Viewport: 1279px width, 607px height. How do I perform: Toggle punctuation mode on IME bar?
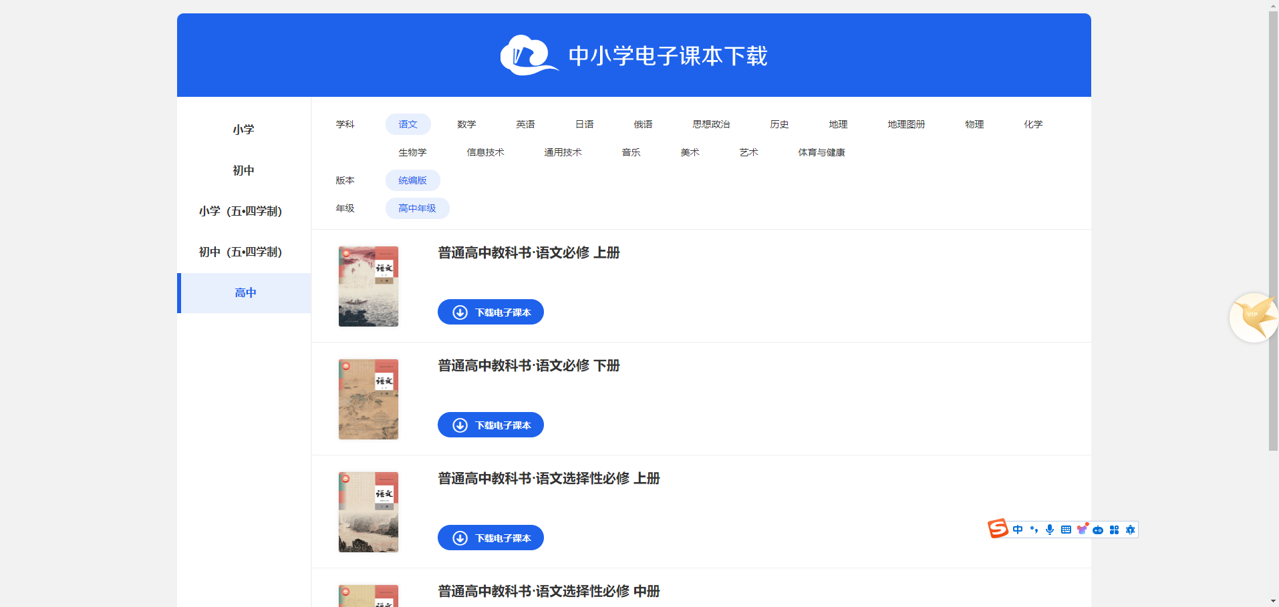pos(1034,530)
